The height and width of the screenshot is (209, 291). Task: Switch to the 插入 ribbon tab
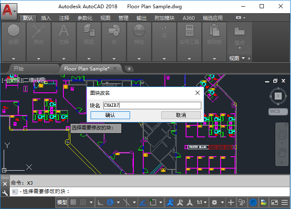46,18
